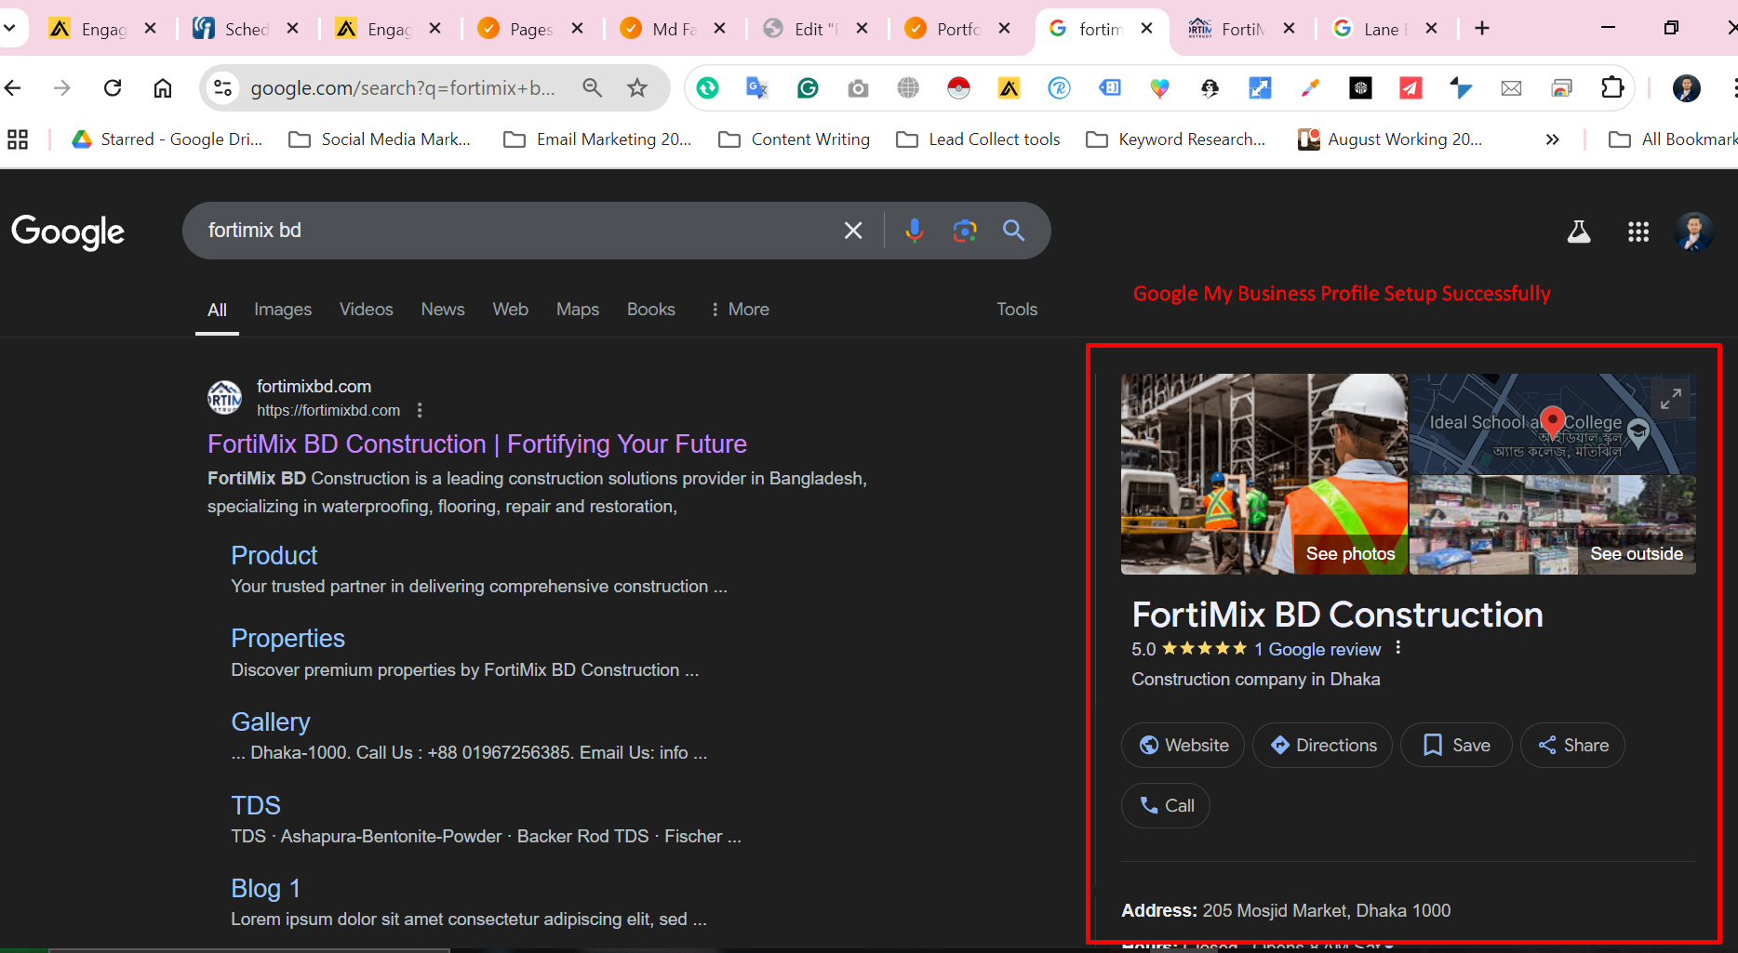
Task: Switch to the Images results tab
Action: click(x=283, y=310)
